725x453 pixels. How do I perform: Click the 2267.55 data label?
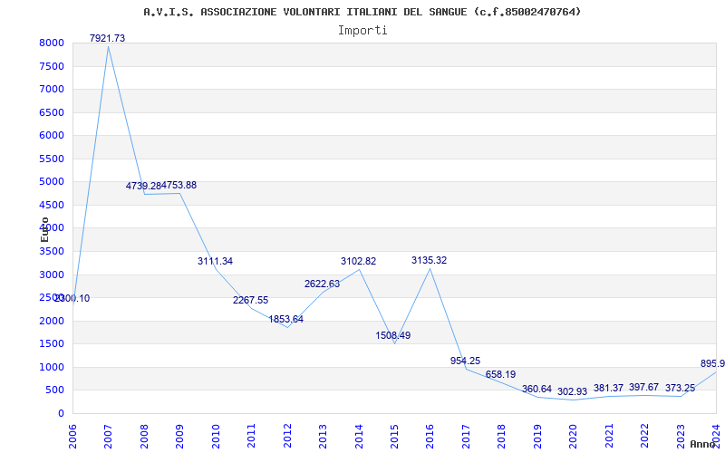coord(251,300)
